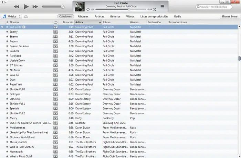The image size is (241, 158).
Task: Uncheck the Paralyzed song checkbox
Action: (x=7, y=56)
